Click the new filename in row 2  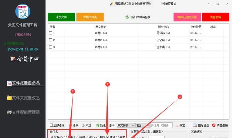pyautogui.click(x=163, y=40)
